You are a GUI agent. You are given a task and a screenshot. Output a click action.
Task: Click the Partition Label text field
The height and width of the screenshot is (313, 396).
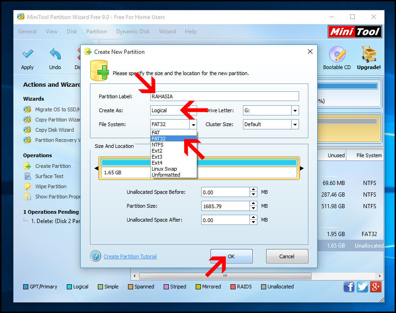tap(224, 96)
